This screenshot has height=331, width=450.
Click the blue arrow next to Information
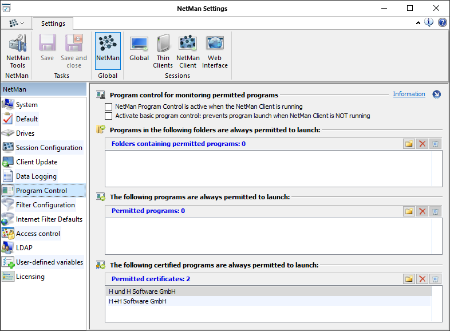click(437, 94)
